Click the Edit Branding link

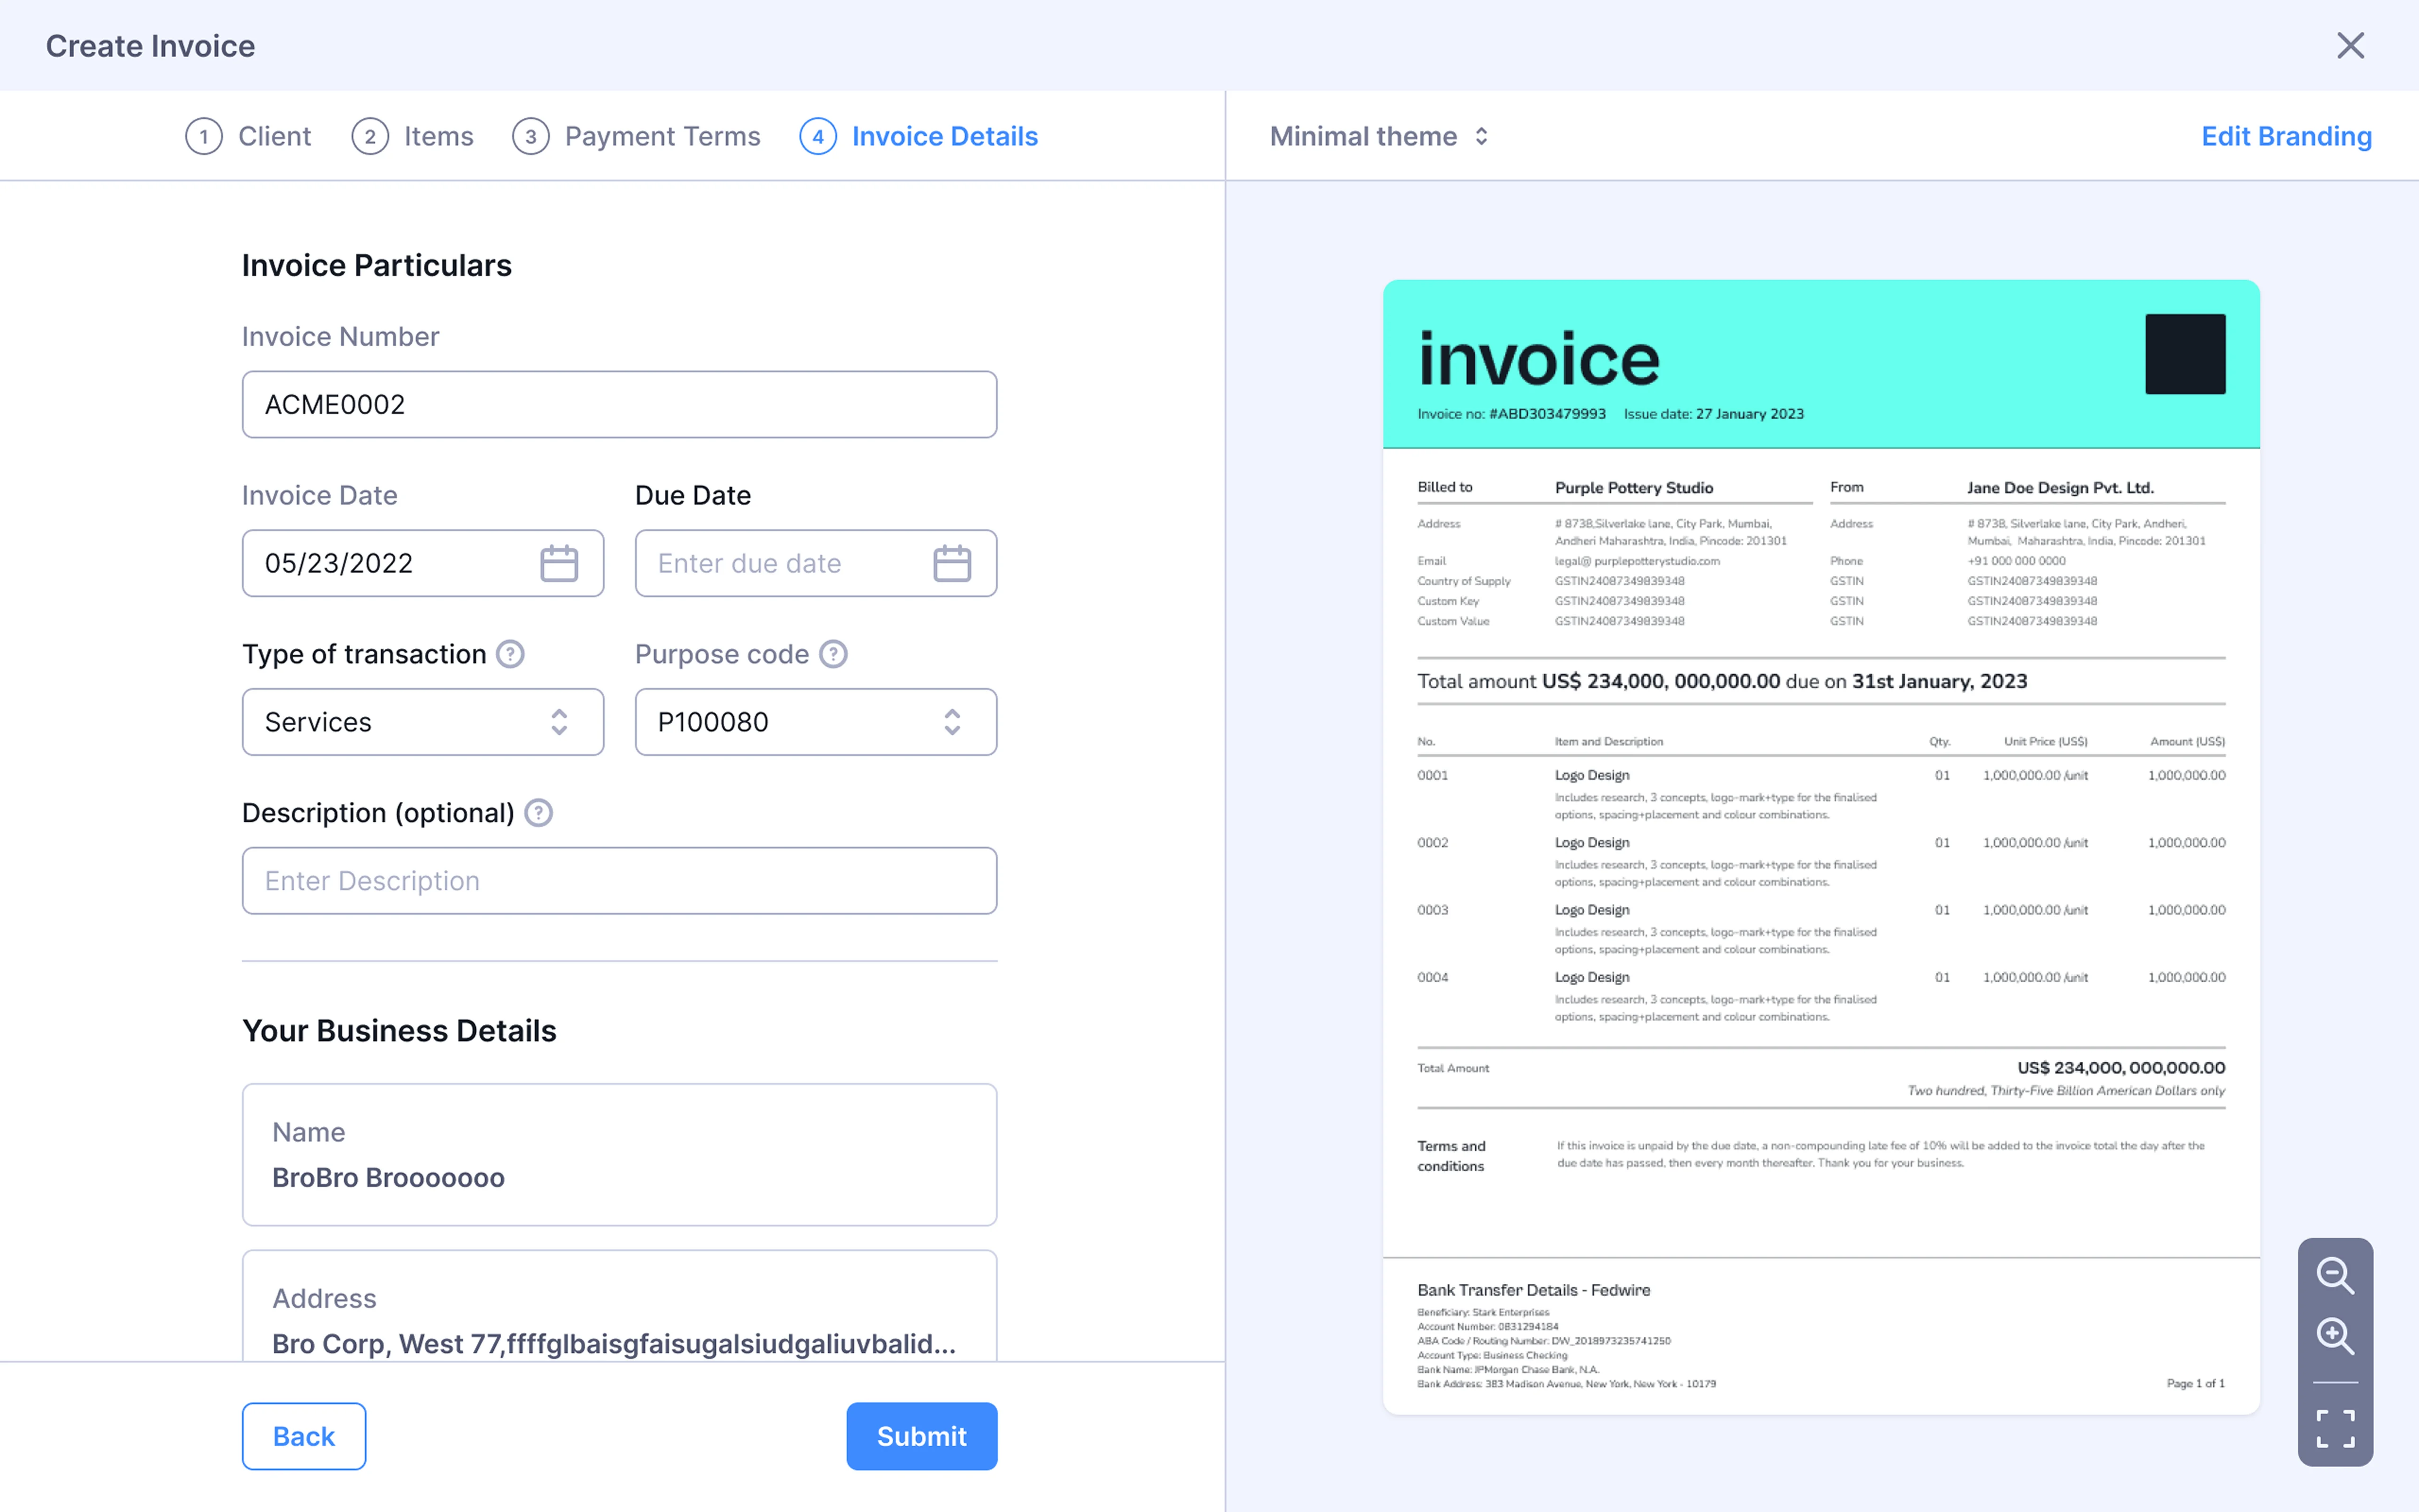tap(2286, 136)
